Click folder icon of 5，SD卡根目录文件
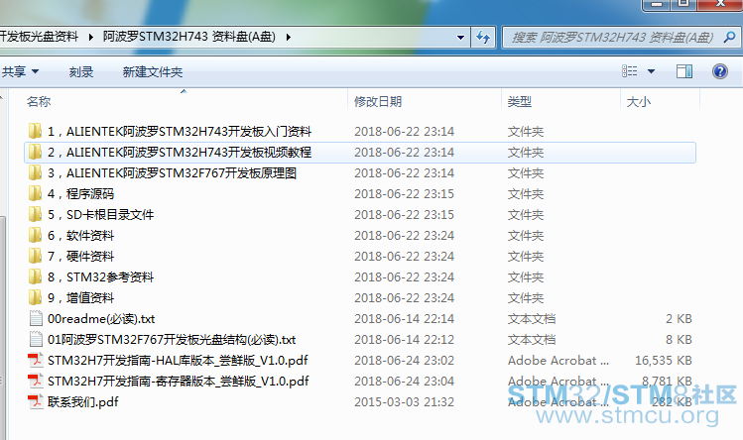 click(35, 215)
